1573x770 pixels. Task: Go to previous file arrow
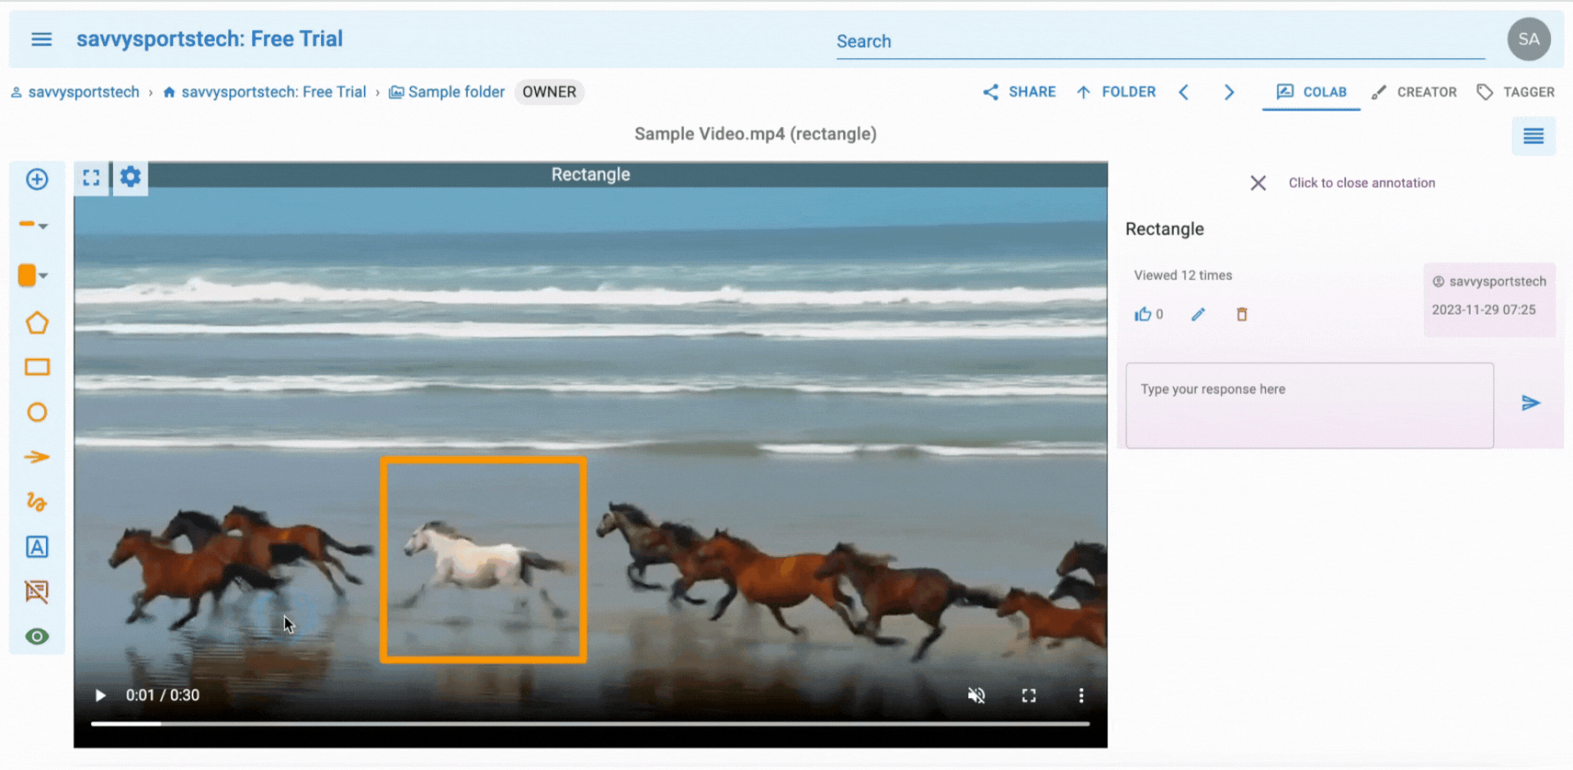1184,92
